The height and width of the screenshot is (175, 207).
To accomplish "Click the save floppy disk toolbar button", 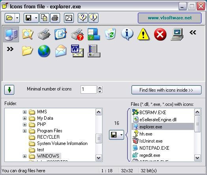I will 28,18.
